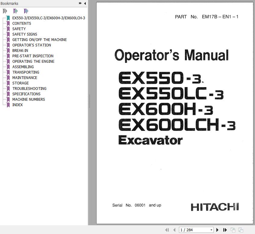Open the TROUBLESHOOTING bookmark
Image resolution: width=255 pixels, height=234 pixels.
(29, 89)
